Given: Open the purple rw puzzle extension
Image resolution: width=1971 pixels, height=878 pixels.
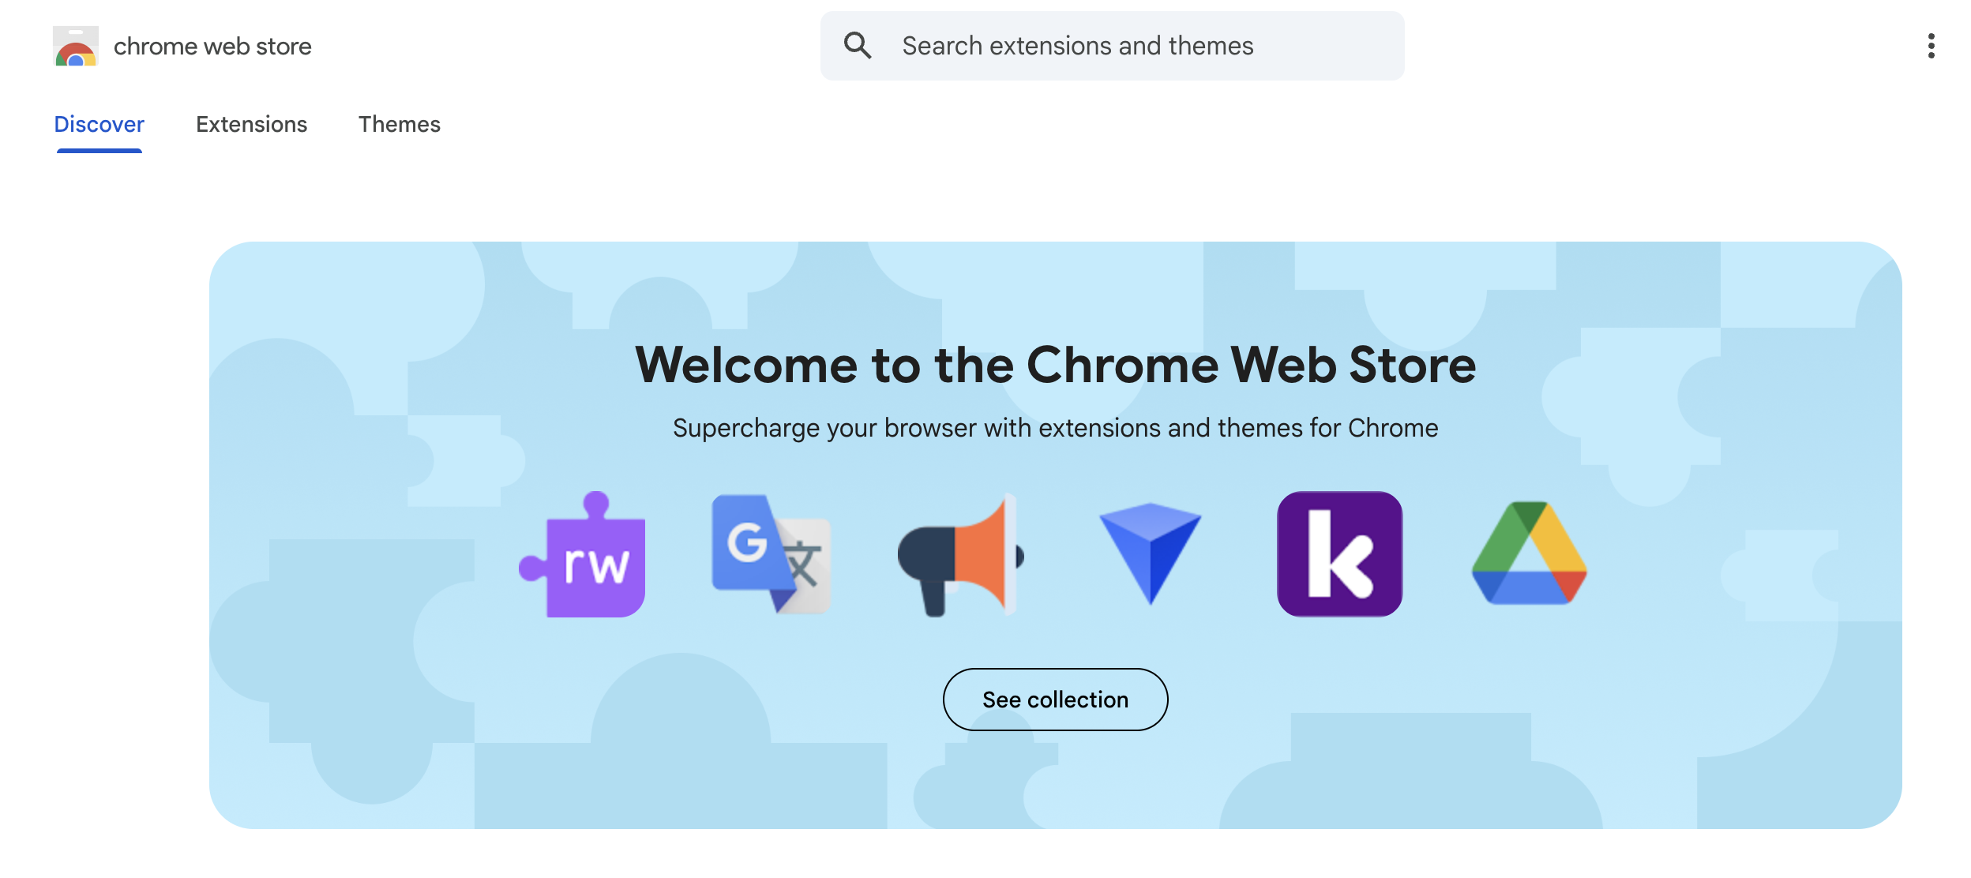Looking at the screenshot, I should (x=584, y=555).
